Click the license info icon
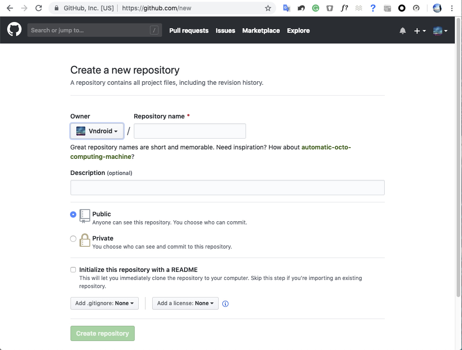 point(225,304)
